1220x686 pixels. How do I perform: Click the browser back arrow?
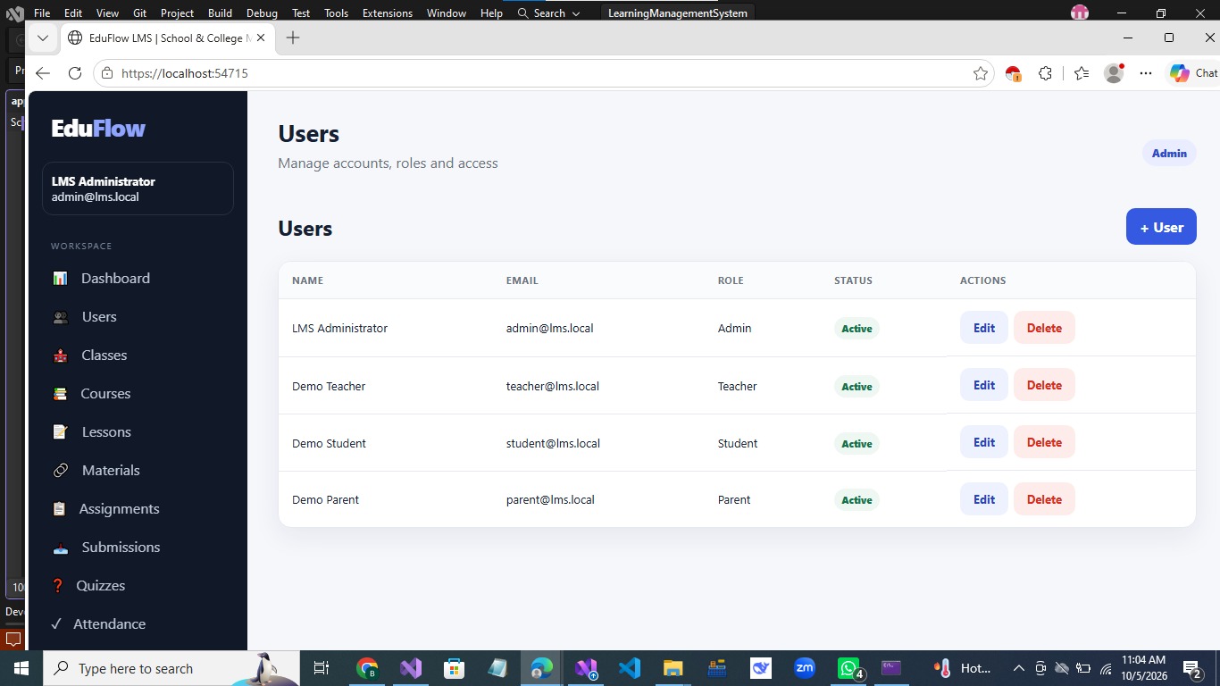43,73
